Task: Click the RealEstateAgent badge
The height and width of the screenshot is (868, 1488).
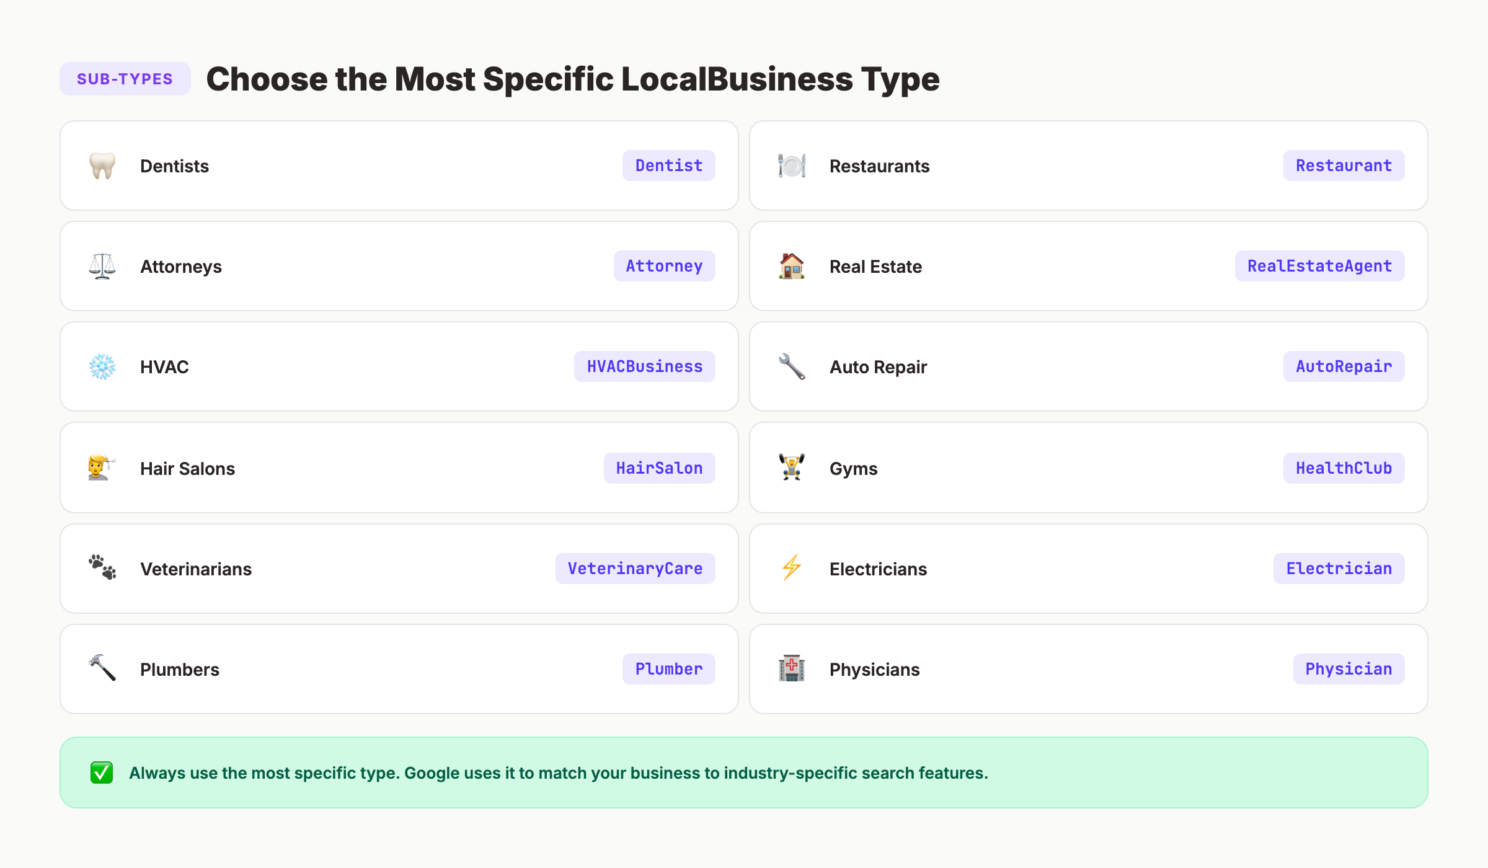Action: pos(1319,266)
